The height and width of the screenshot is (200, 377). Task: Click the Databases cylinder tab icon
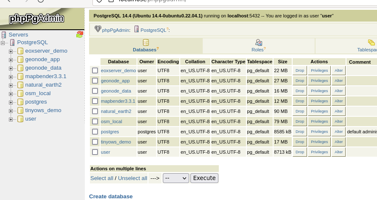[x=146, y=42]
